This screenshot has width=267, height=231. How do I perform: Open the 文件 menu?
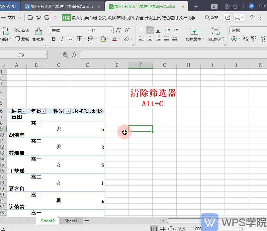click(x=11, y=18)
